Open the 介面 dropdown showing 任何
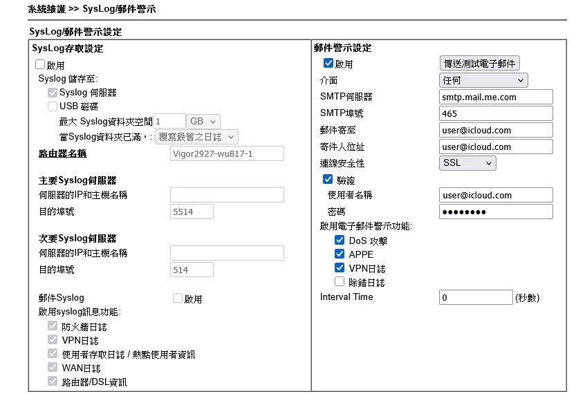Viewport: 585px width, 394px height. [x=483, y=80]
